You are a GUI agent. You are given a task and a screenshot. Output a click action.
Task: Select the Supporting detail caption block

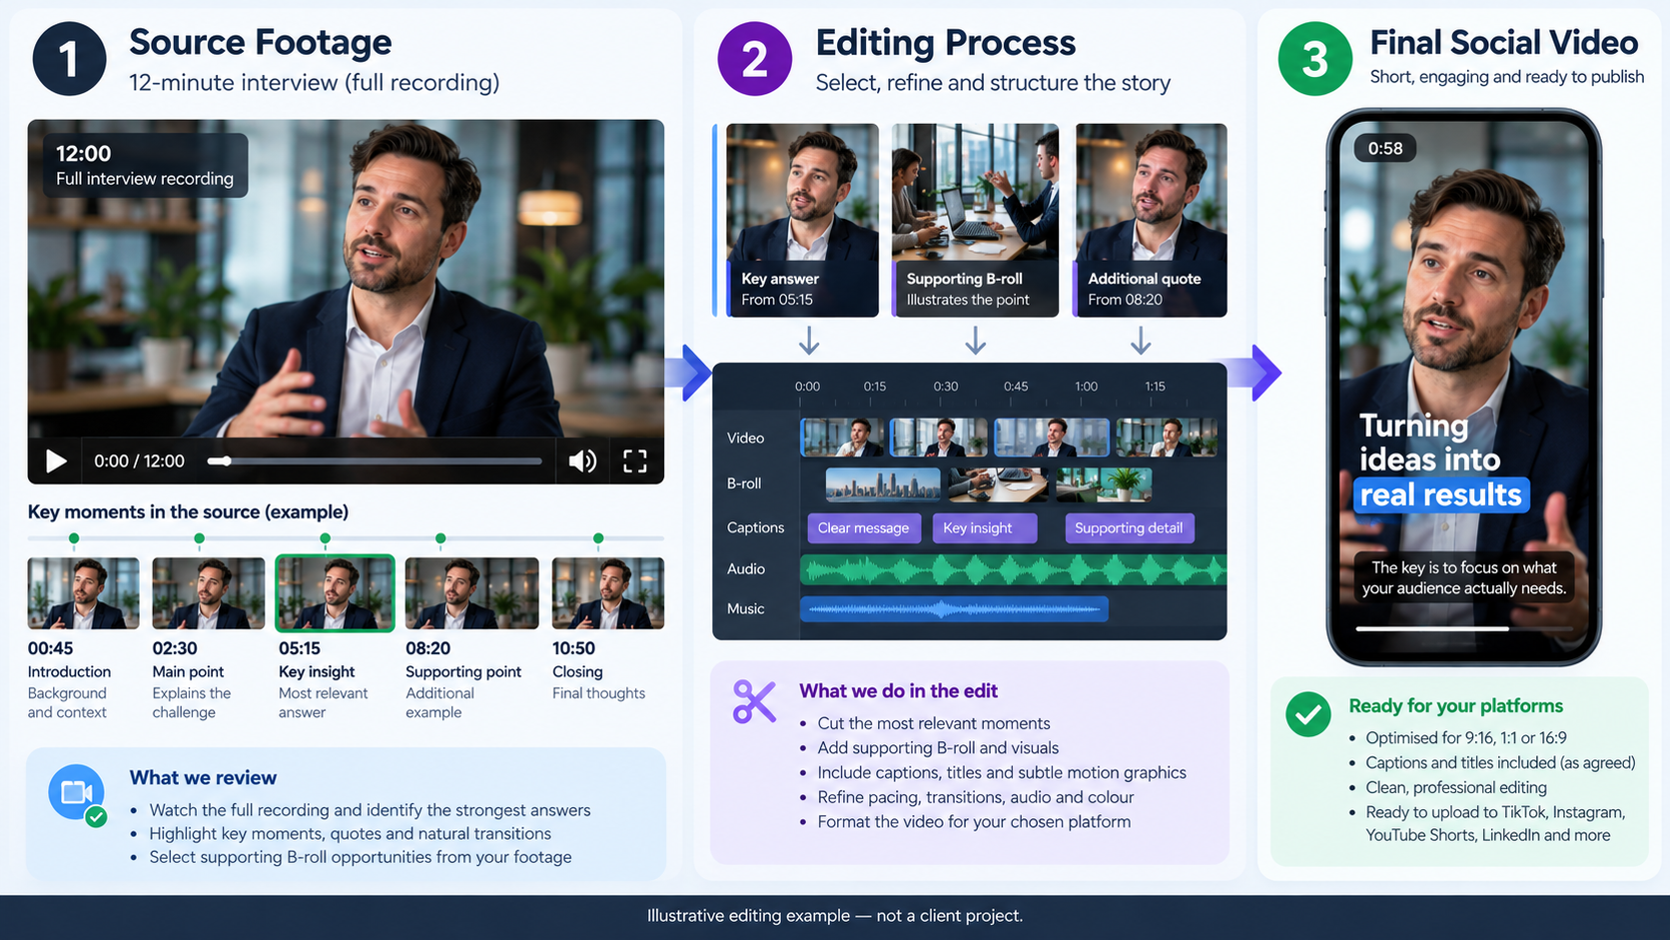[1129, 528]
